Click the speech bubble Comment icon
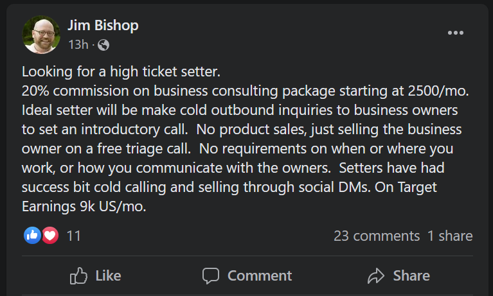This screenshot has height=296, width=493. click(211, 275)
